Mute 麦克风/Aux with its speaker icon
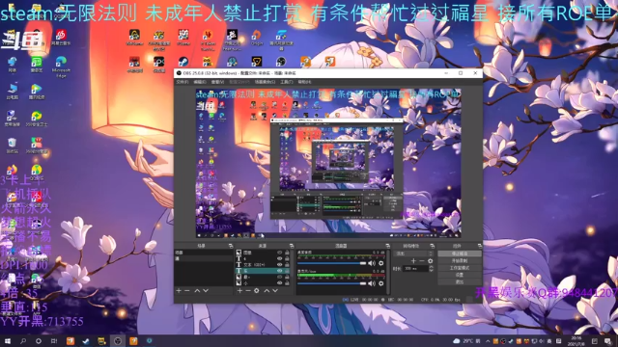618x347 pixels. (x=372, y=283)
